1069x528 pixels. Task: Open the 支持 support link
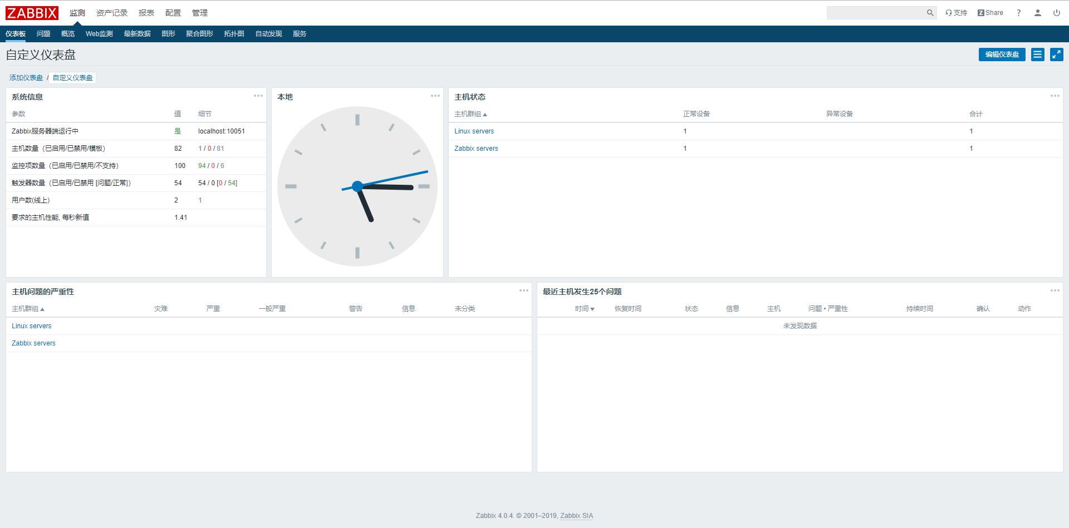[956, 13]
